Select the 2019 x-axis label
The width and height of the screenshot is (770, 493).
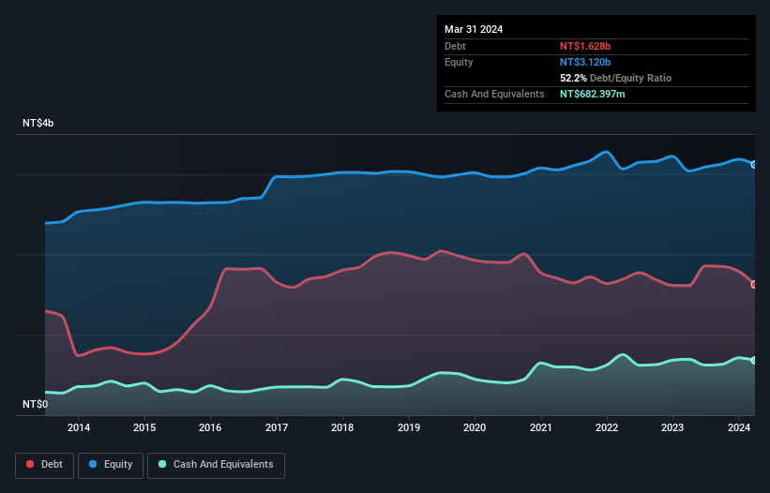409,427
